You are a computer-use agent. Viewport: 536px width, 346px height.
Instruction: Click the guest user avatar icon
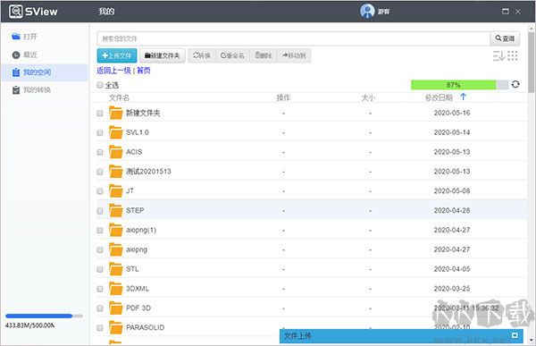(367, 12)
